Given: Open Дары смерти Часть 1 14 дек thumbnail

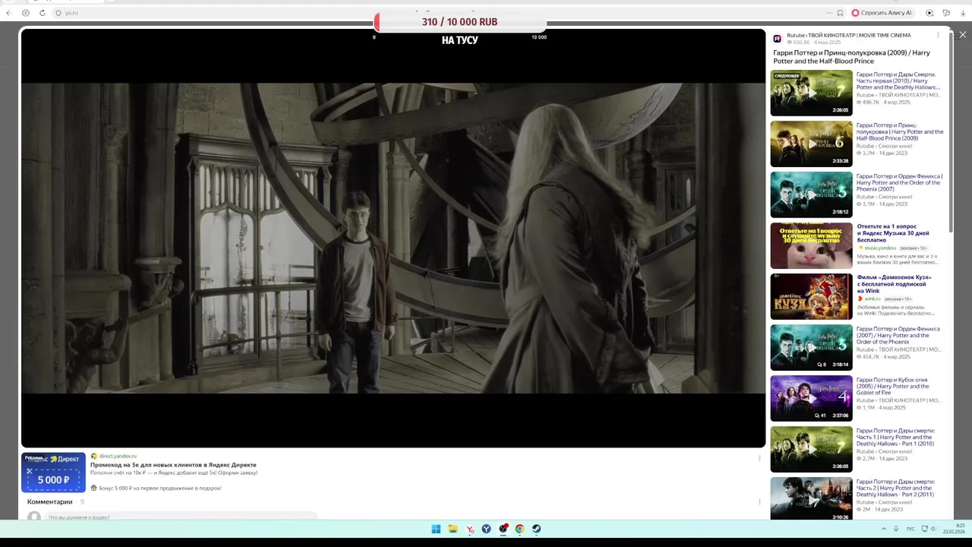Looking at the screenshot, I should pos(811,449).
